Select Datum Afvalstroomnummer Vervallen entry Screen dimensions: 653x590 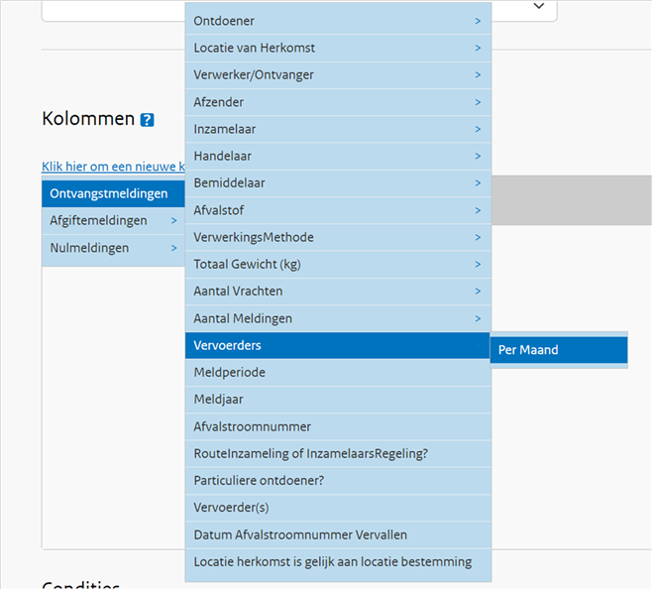[337, 534]
